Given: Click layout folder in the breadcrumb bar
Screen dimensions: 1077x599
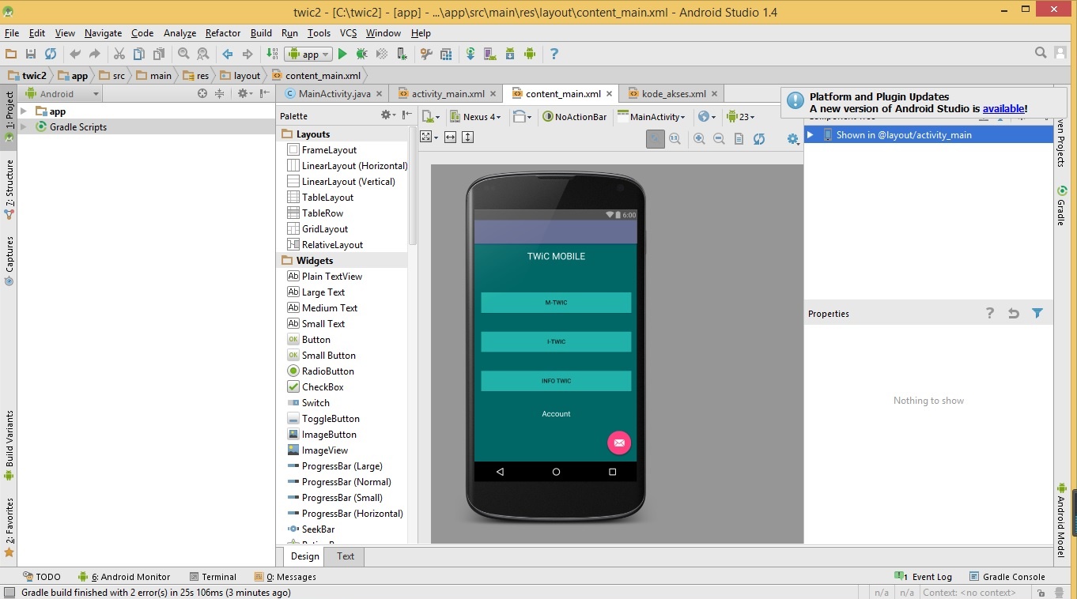Looking at the screenshot, I should pyautogui.click(x=240, y=76).
